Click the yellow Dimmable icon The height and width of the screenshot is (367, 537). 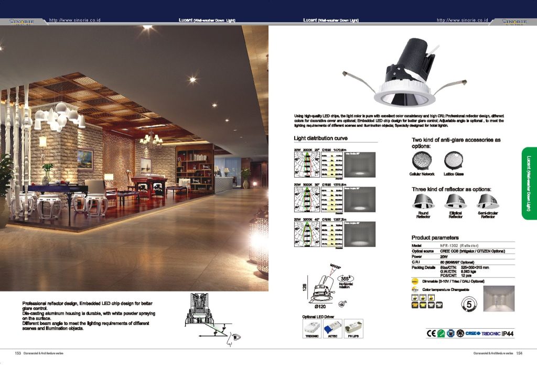(x=415, y=282)
